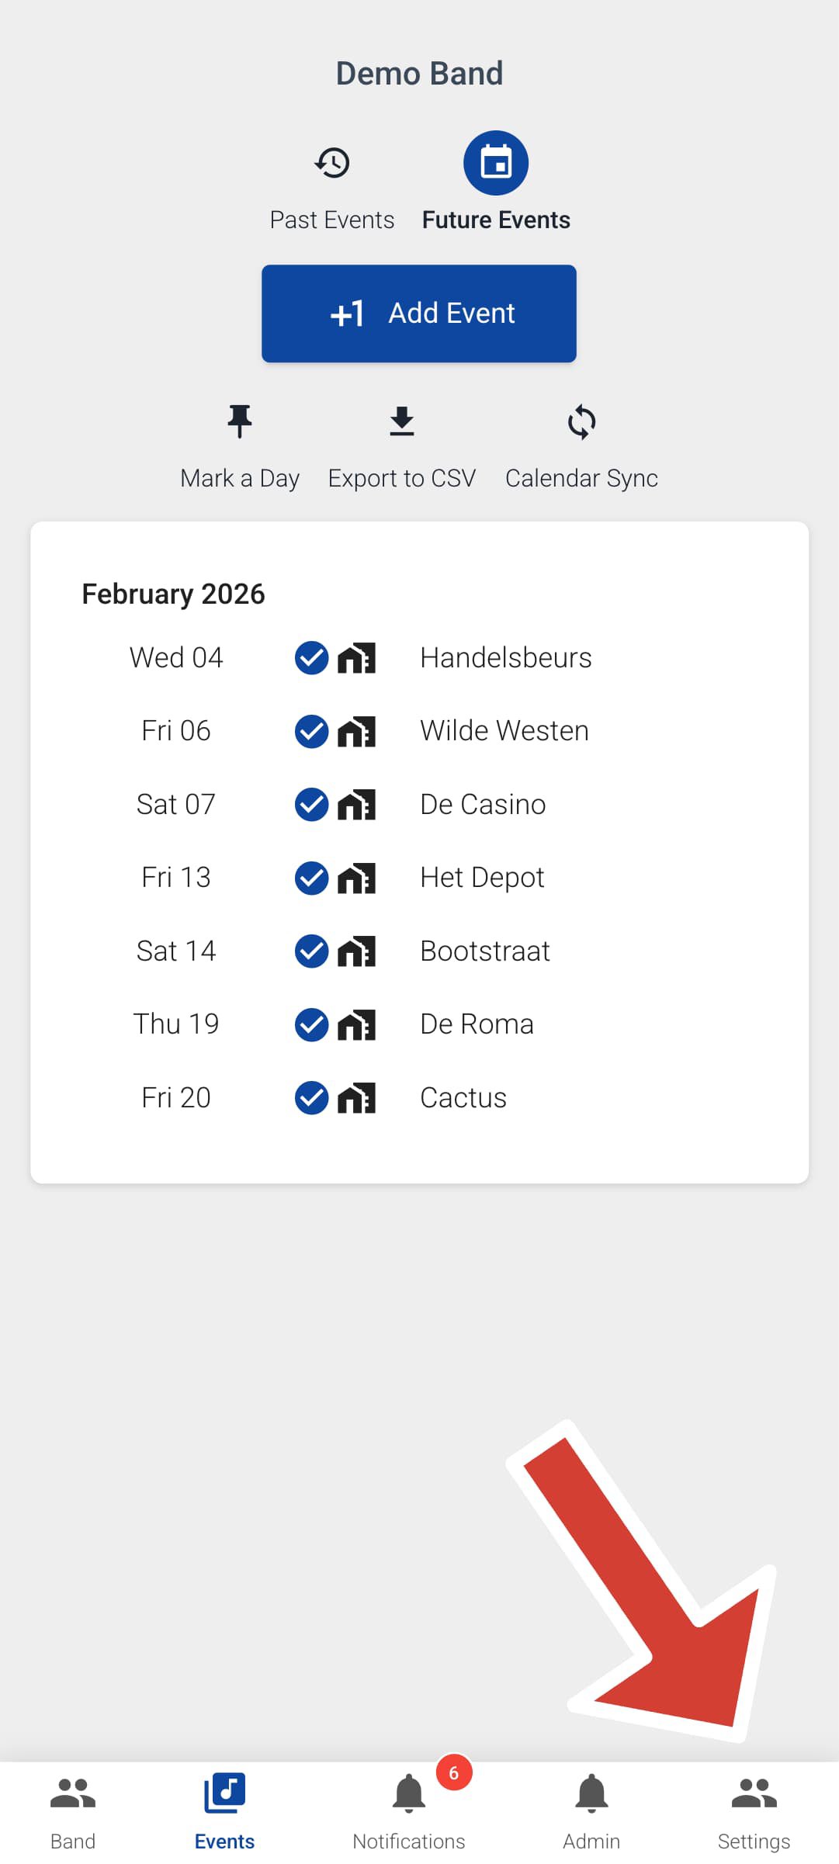Toggle the blue checkmark for Wed 04
The image size is (839, 1864).
point(312,658)
